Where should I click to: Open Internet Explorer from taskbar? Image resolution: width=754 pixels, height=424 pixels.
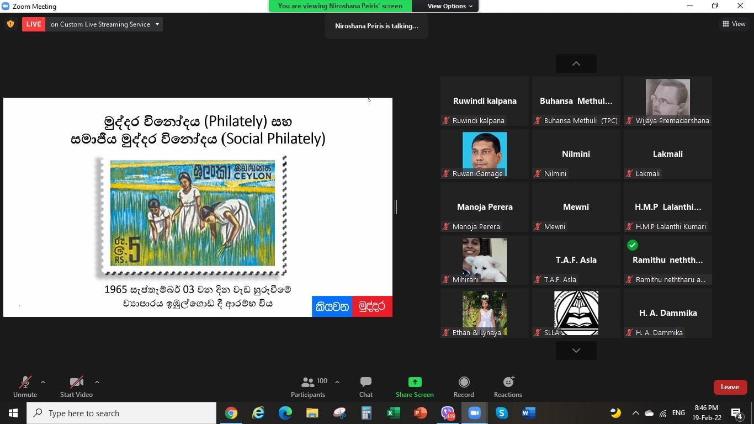[258, 413]
